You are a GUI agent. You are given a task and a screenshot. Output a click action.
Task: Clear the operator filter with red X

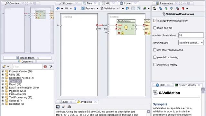pyautogui.click(x=45, y=67)
